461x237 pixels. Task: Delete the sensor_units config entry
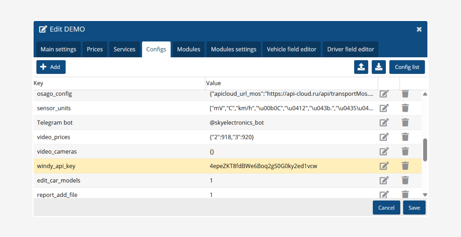coord(405,108)
